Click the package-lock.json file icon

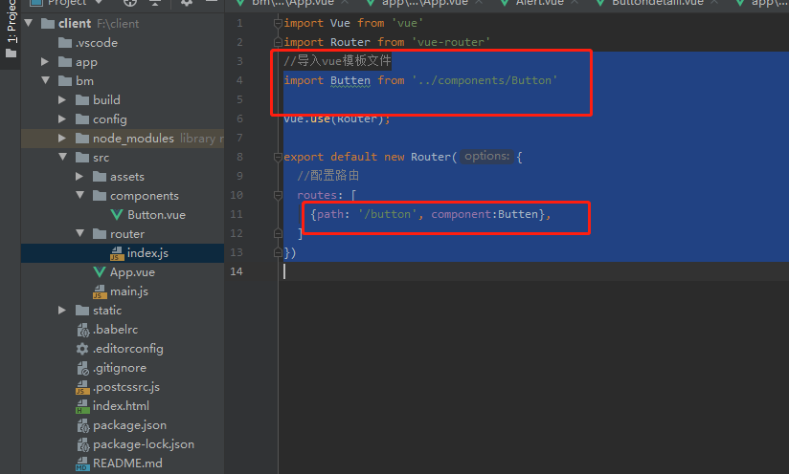[x=82, y=444]
